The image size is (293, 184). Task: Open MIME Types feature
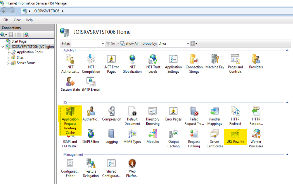pos(132,137)
